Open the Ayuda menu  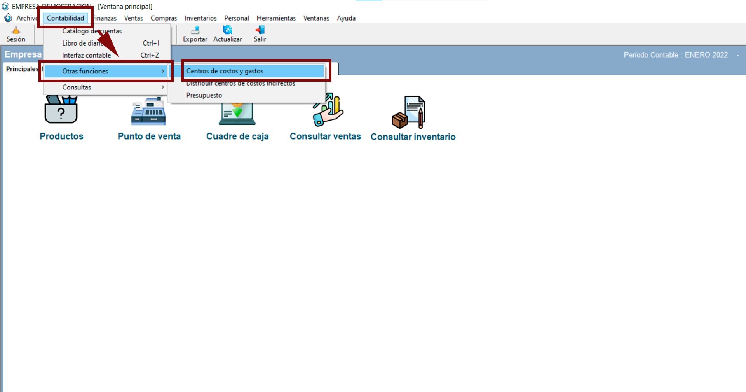(x=346, y=18)
